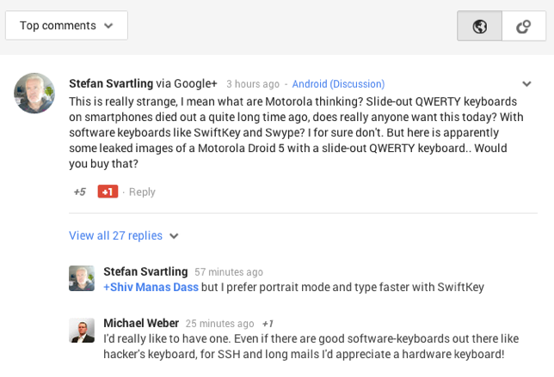The width and height of the screenshot is (554, 377).
Task: Switch to circles-only comments view
Action: [x=523, y=26]
